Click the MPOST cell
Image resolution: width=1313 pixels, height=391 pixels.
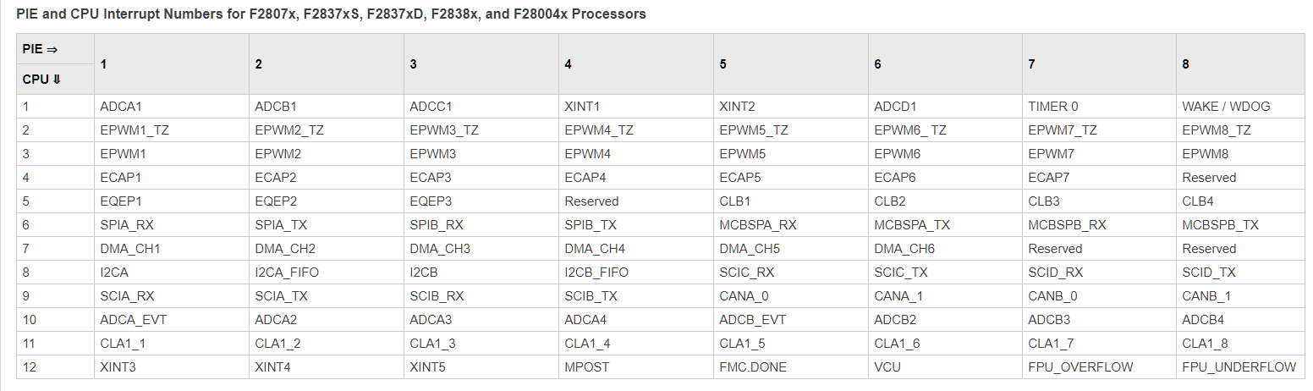point(587,367)
